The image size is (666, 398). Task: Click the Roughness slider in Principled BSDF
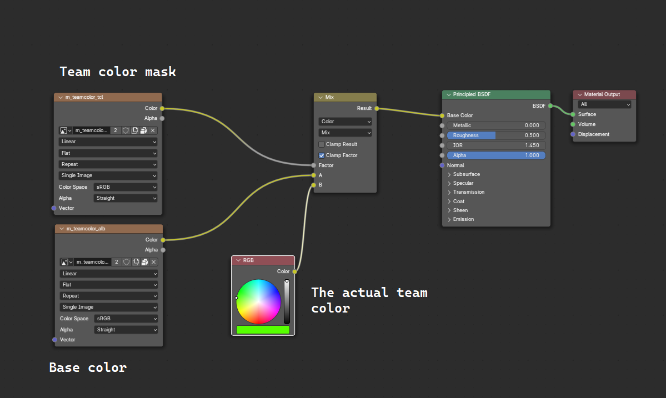[x=496, y=135]
